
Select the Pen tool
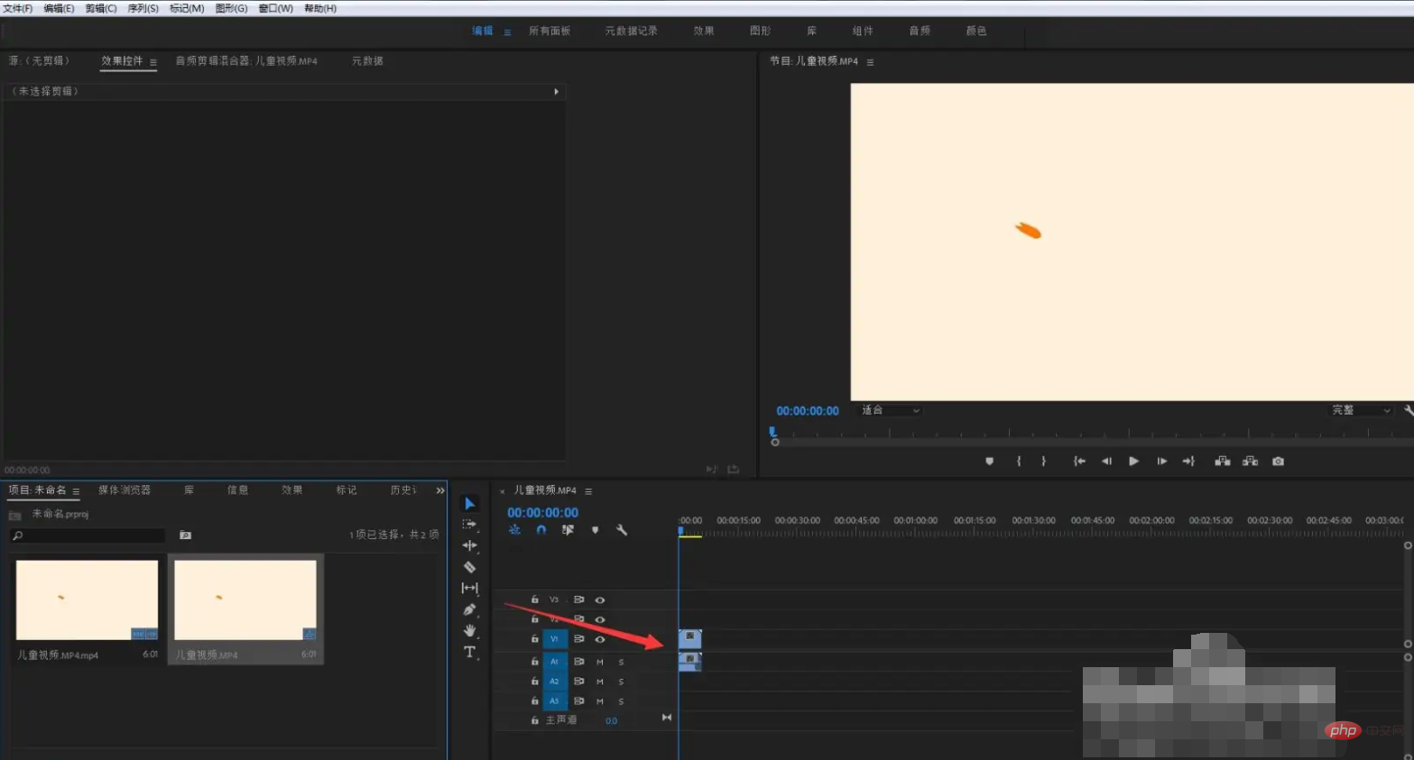click(469, 609)
